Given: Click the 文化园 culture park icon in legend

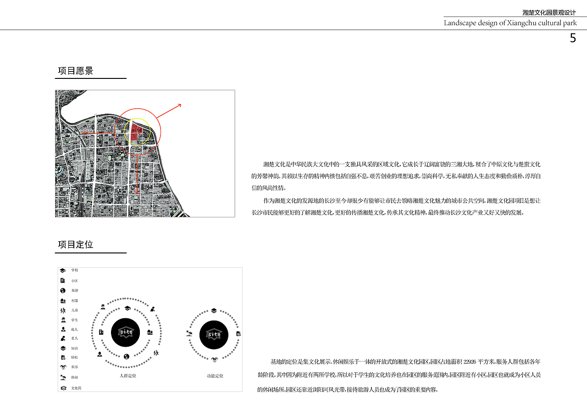Looking at the screenshot, I should (x=63, y=388).
